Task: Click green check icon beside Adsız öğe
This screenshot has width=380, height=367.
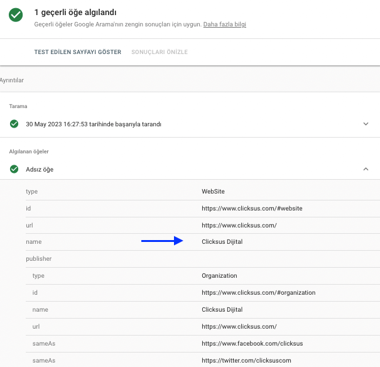Action: click(14, 169)
